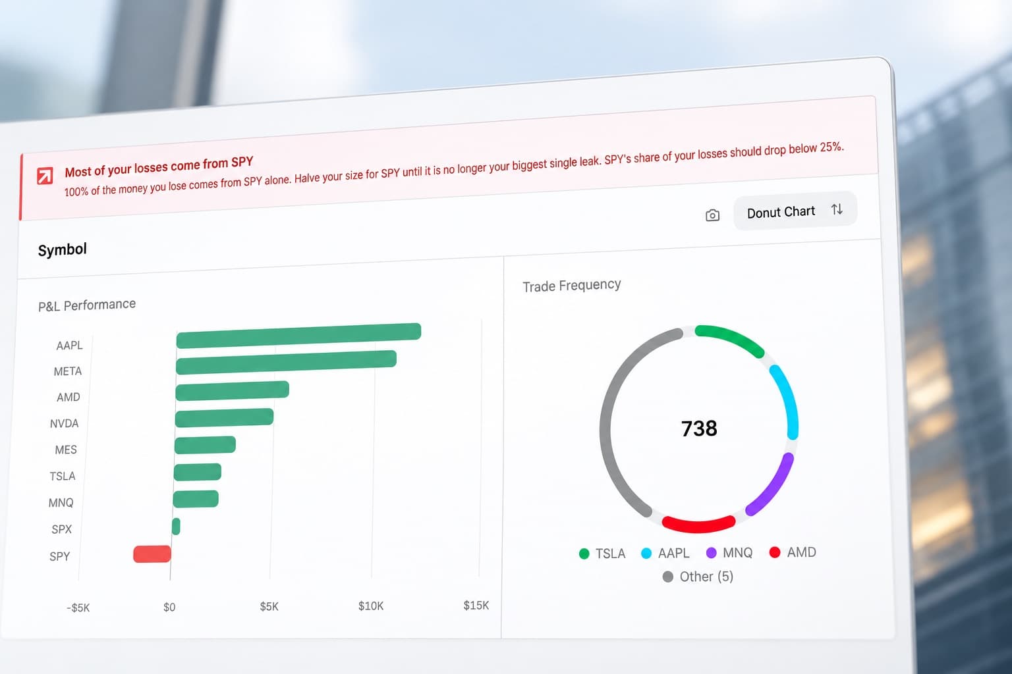
Task: Click the MES profit bar
Action: pos(205,445)
